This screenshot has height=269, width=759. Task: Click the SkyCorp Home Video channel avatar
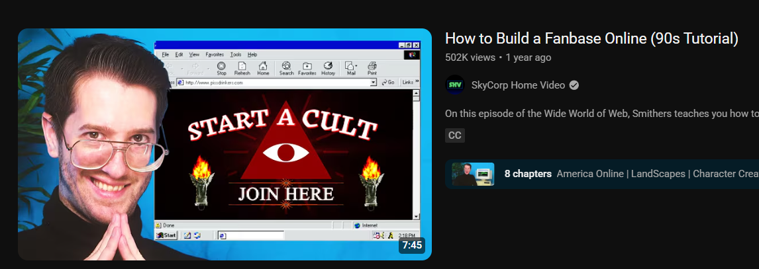click(454, 85)
